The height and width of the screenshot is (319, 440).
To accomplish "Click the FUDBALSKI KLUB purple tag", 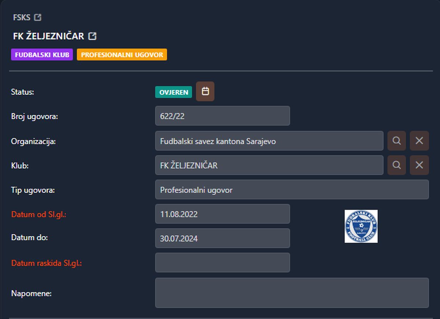I will coord(42,55).
